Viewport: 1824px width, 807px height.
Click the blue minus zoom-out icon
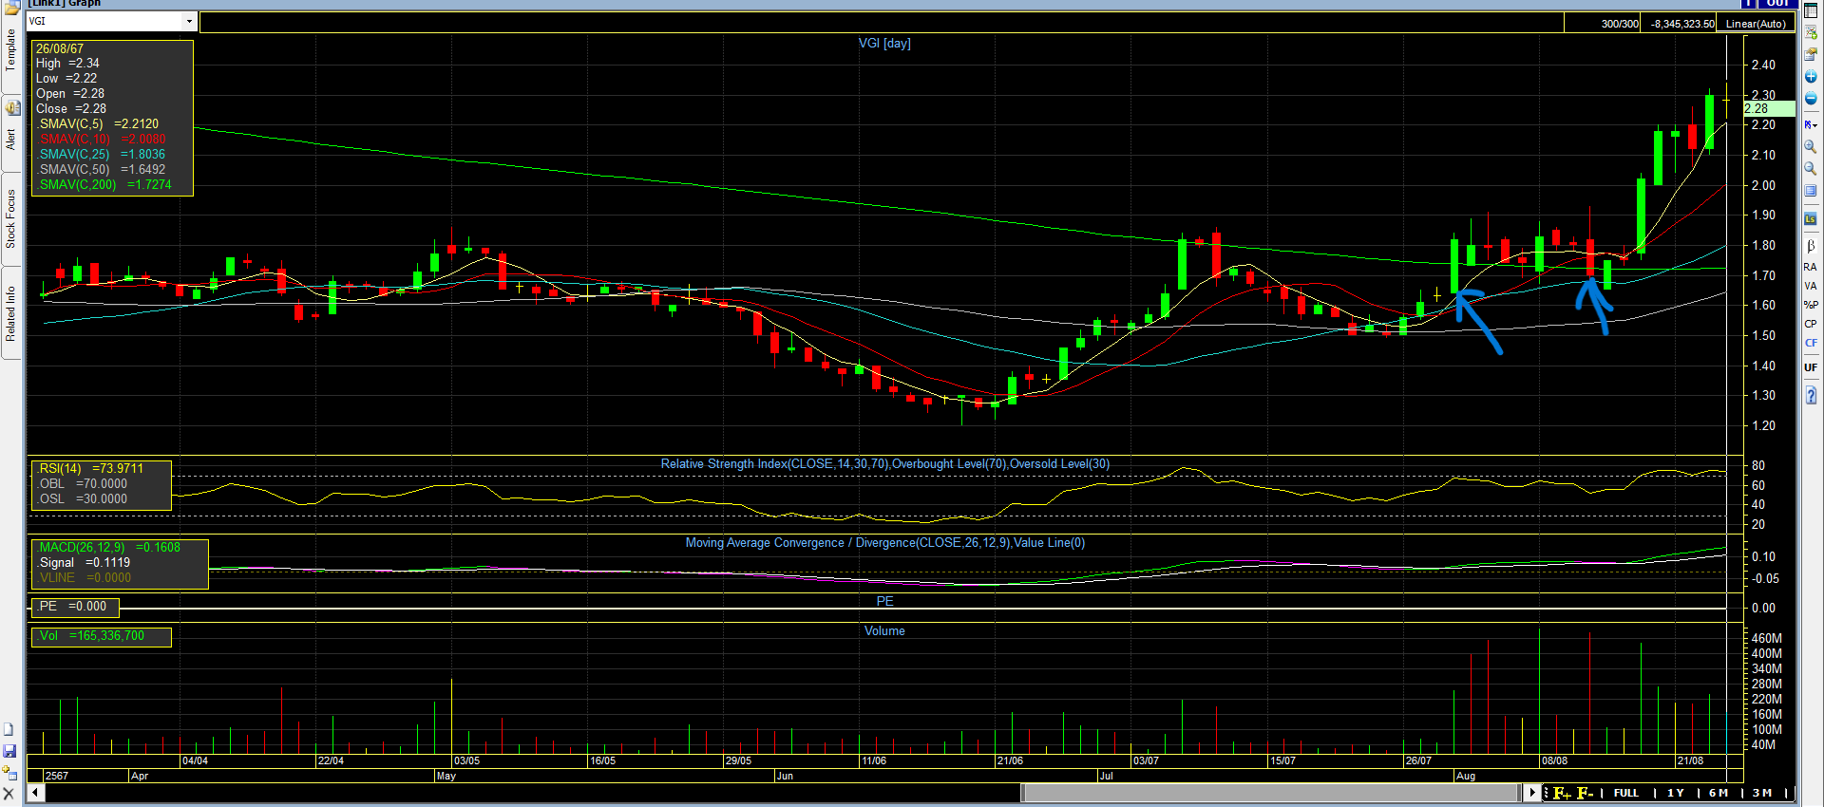click(x=1811, y=99)
